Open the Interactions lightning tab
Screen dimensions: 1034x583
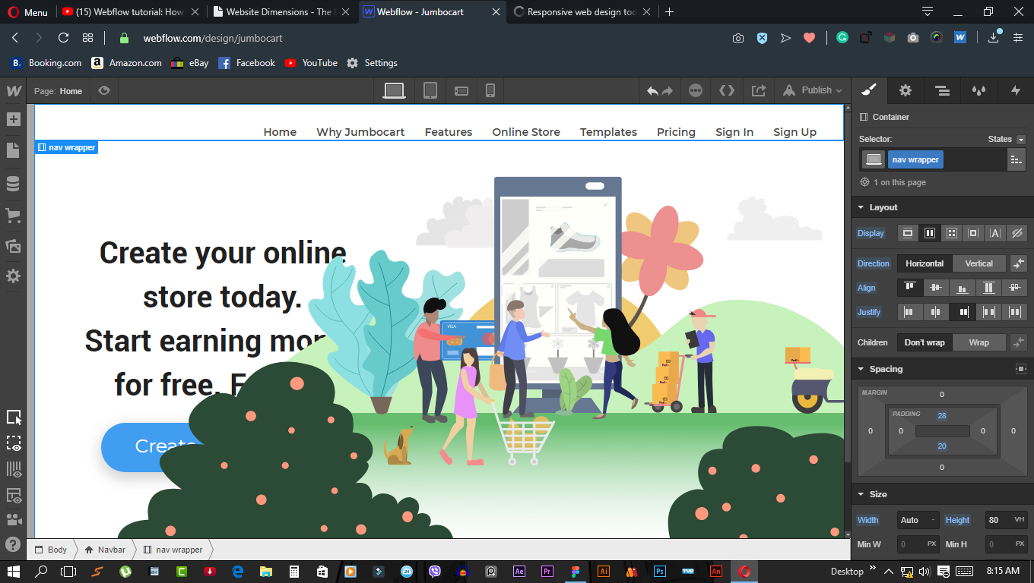(x=1015, y=90)
